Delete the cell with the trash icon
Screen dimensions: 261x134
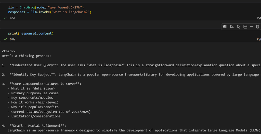tap(257, 26)
